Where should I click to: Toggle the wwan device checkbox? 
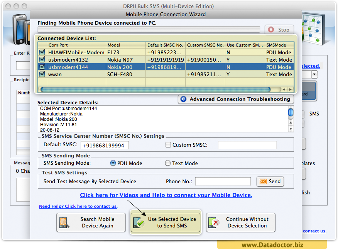[42, 74]
